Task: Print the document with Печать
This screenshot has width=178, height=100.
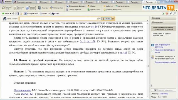Action: (44, 14)
